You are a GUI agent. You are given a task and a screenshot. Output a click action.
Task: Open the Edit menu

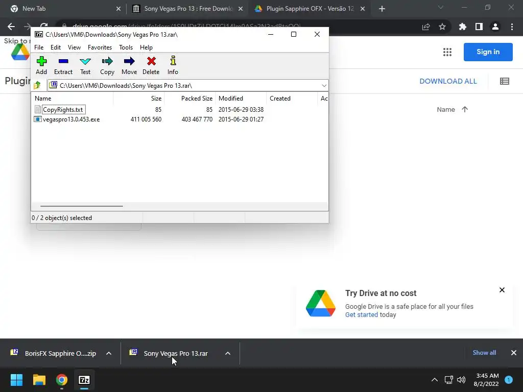coord(55,47)
